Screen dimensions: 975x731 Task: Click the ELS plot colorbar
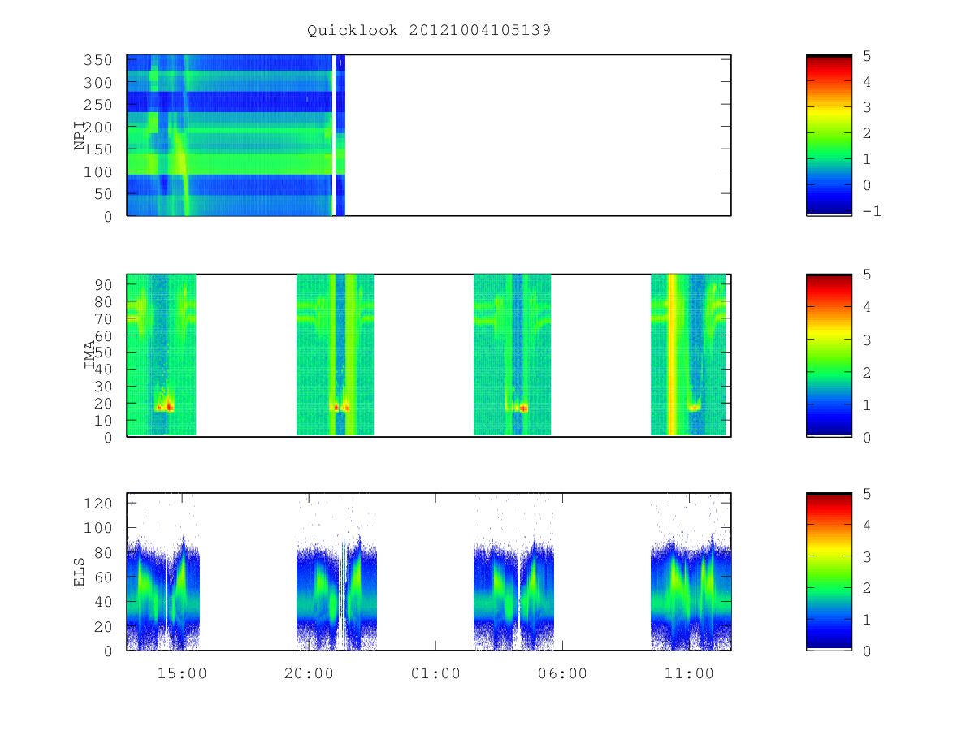829,571
